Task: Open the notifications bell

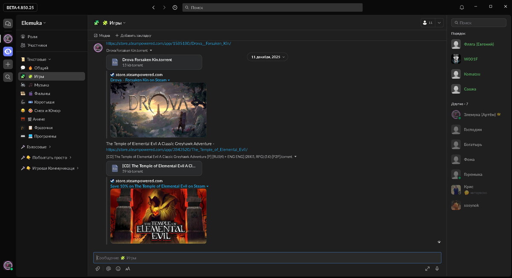Action: point(462,7)
